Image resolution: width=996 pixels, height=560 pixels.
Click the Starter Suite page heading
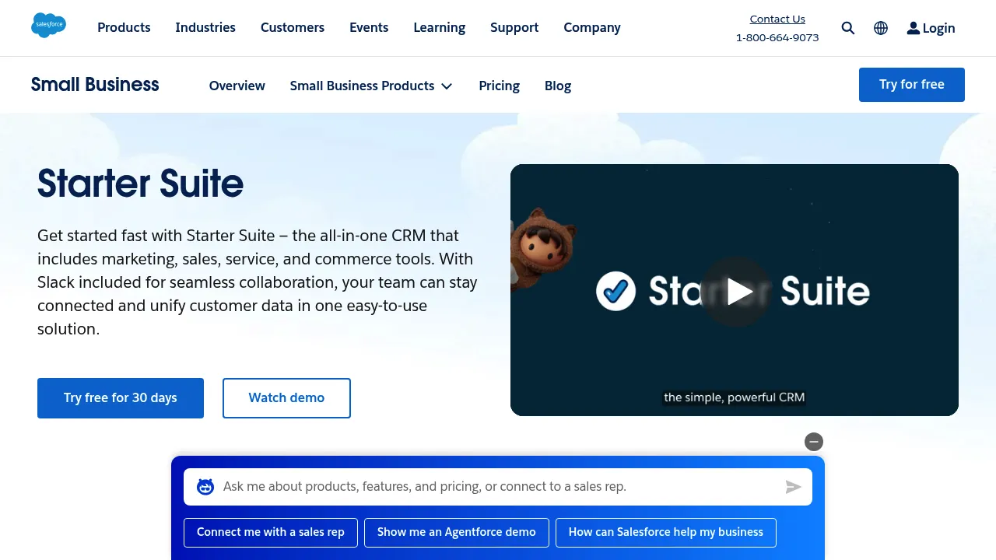click(141, 184)
